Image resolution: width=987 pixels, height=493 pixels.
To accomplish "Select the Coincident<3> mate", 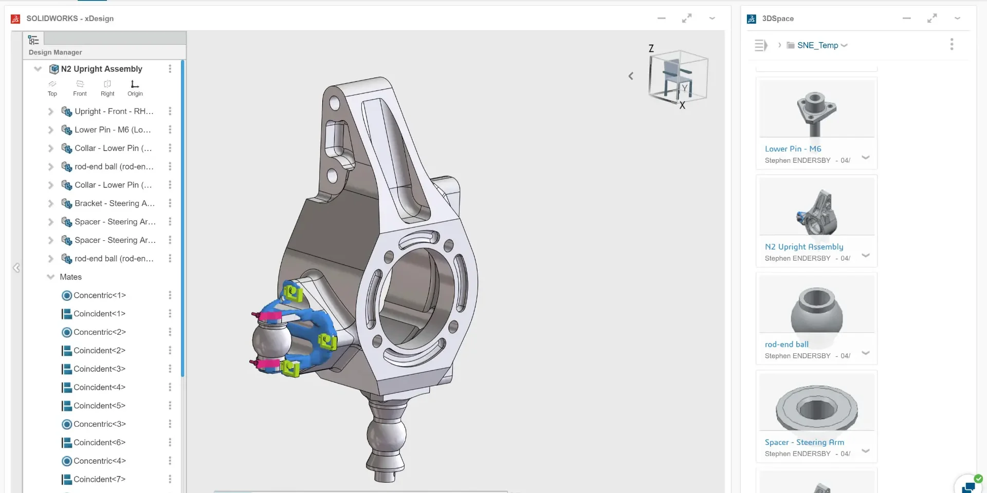I will click(99, 369).
